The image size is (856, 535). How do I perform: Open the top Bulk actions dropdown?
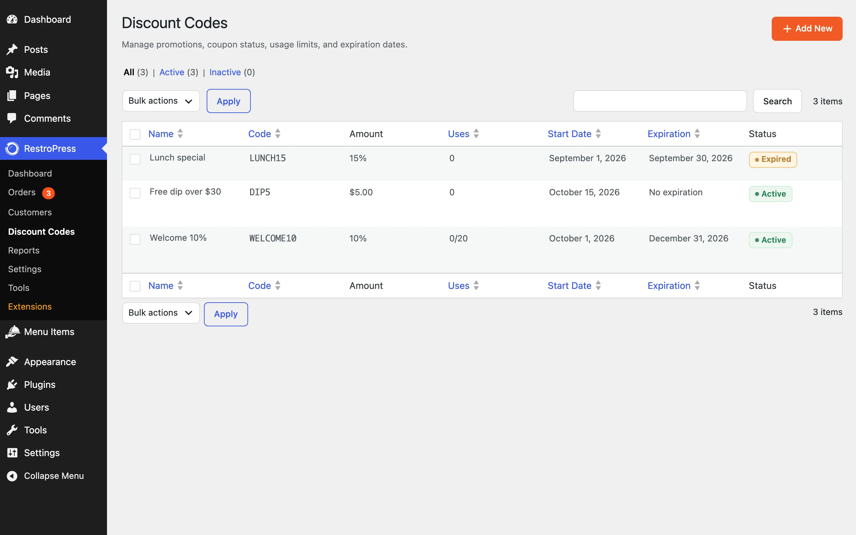(x=161, y=101)
